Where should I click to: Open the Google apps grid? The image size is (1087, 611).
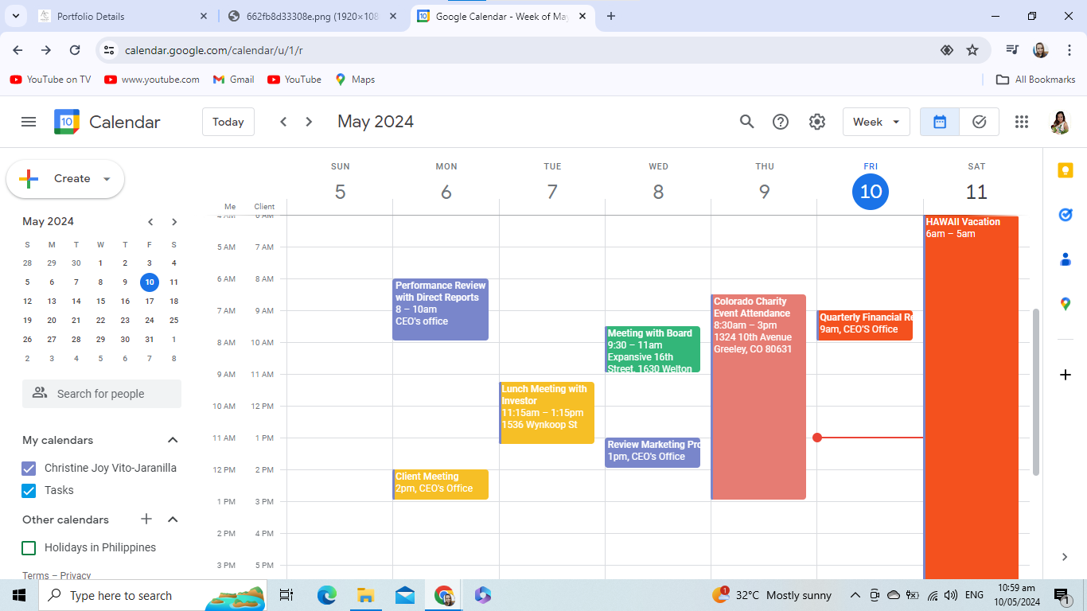1022,122
